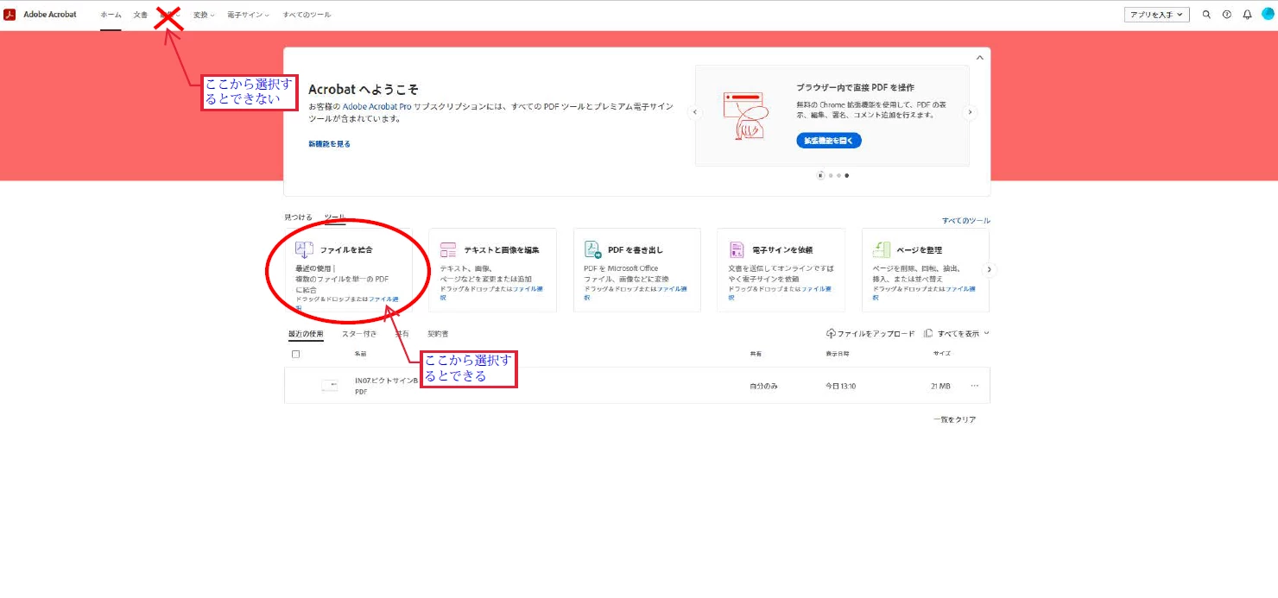Click ブラウザー内で直接 PDF を操作 banner title
Screen dimensions: 1278x598
click(x=855, y=87)
